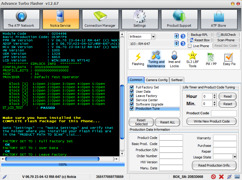Screen dimensions: 242x180
Task: Open the Settings gear section
Action: [x=140, y=19]
